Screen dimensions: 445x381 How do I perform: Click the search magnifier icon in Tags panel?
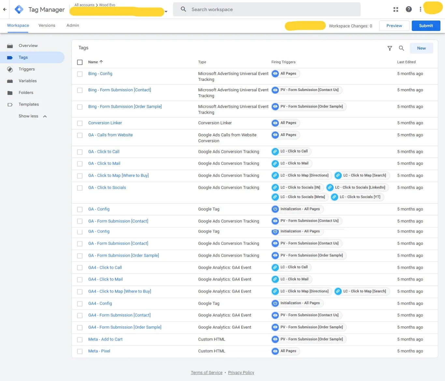point(401,48)
